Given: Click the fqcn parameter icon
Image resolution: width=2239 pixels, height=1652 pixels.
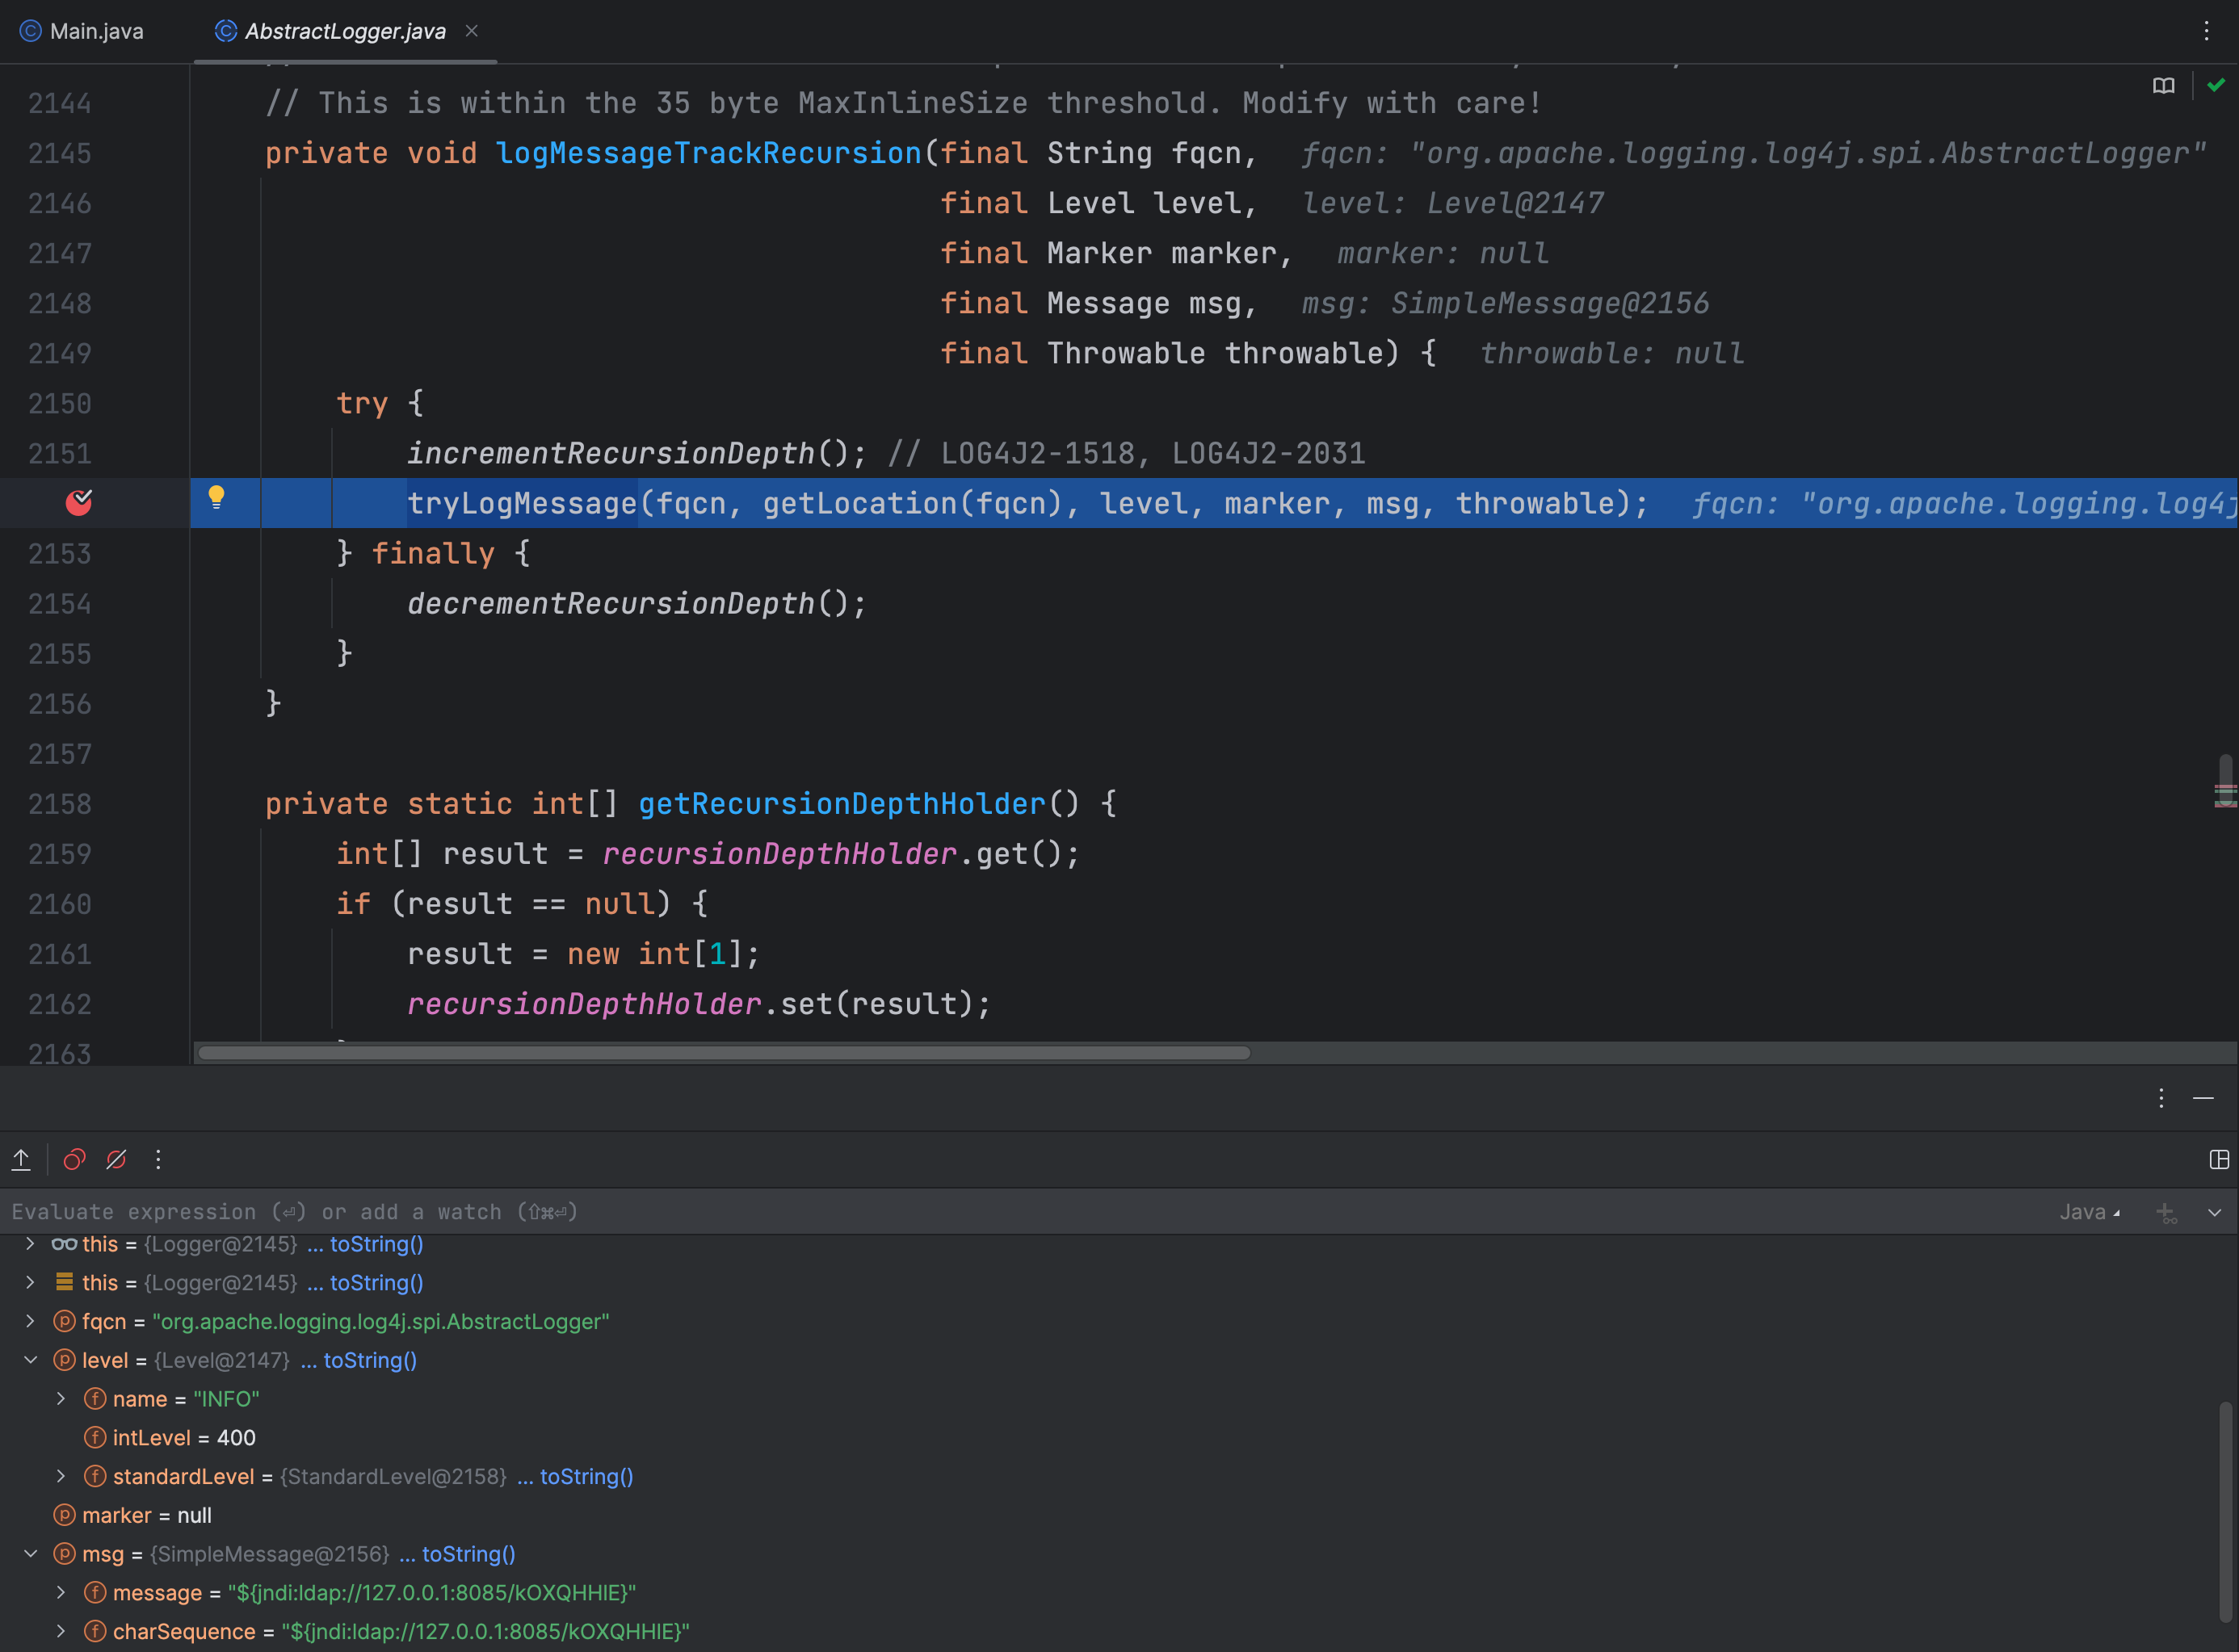Looking at the screenshot, I should (64, 1321).
